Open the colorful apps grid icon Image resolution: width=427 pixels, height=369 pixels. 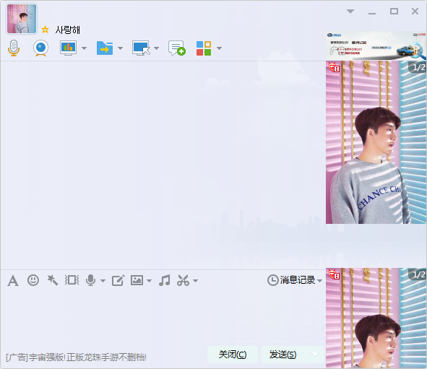(x=204, y=48)
